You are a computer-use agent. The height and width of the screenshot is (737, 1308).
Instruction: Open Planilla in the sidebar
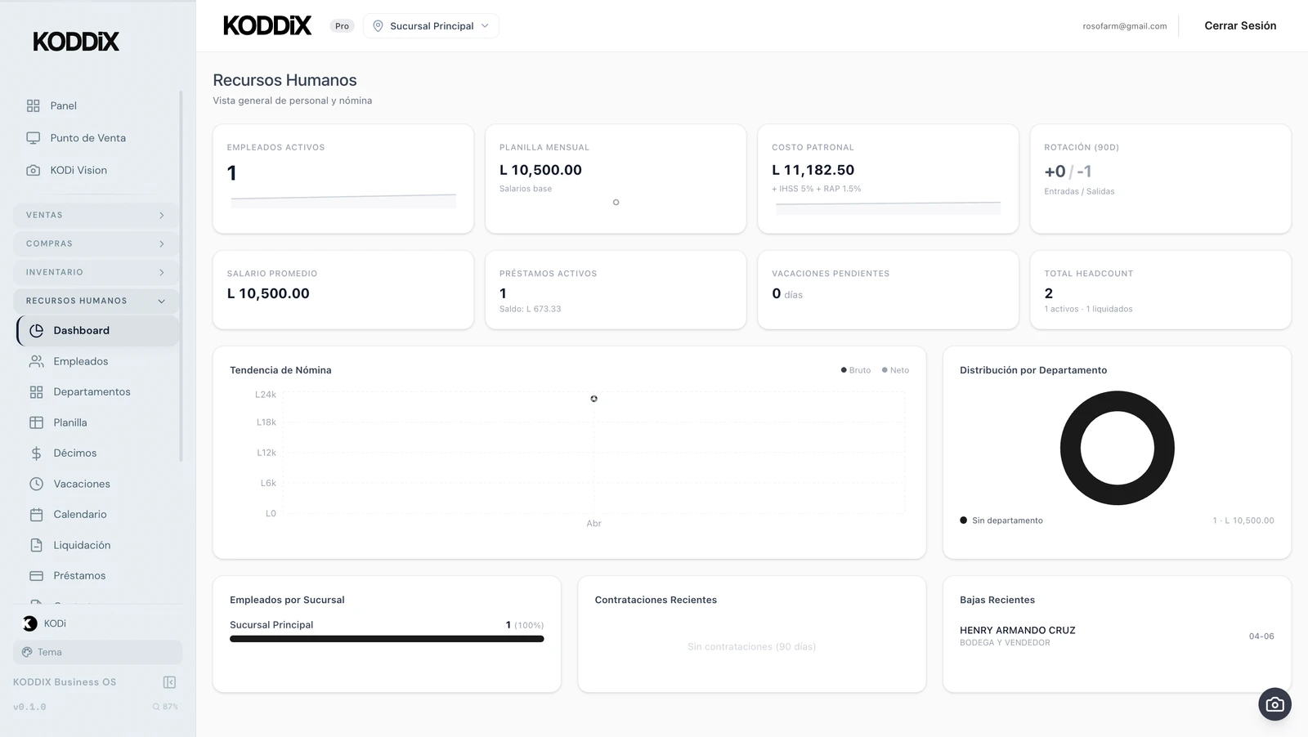tap(70, 422)
